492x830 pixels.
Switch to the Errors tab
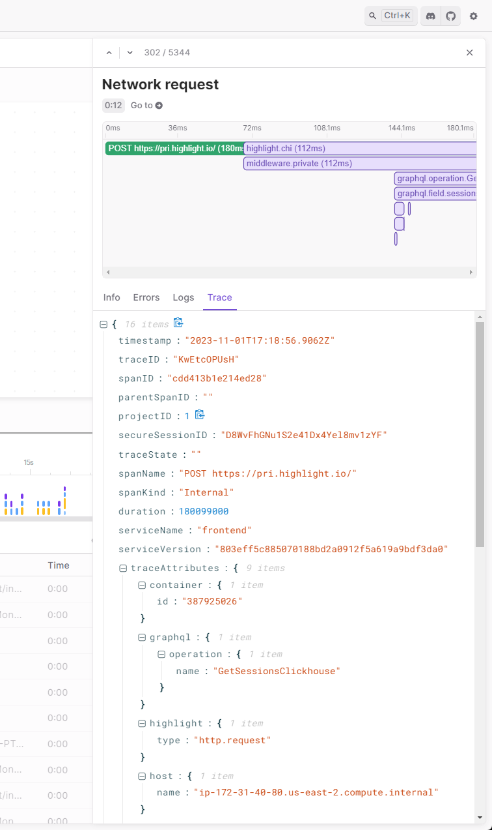pyautogui.click(x=146, y=297)
